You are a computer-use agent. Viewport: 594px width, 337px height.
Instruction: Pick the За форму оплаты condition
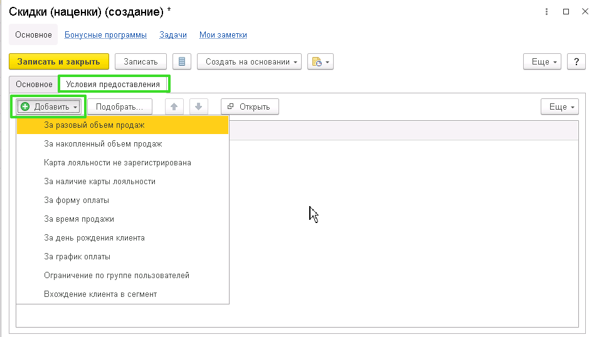click(x=123, y=200)
